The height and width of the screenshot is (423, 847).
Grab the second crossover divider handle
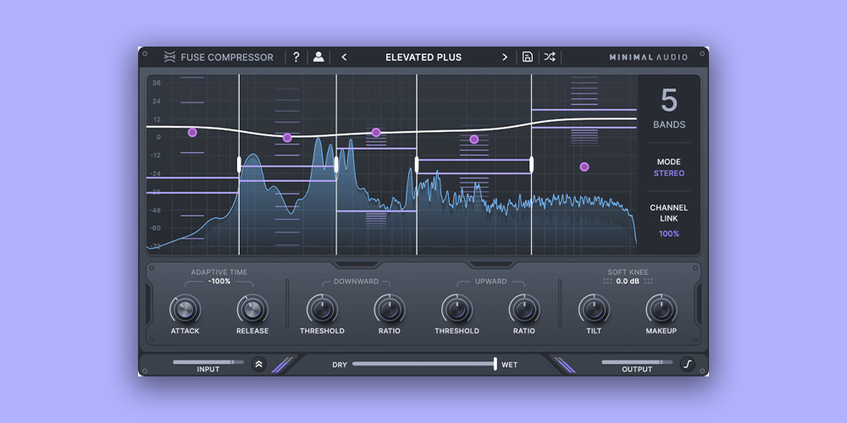tap(336, 165)
